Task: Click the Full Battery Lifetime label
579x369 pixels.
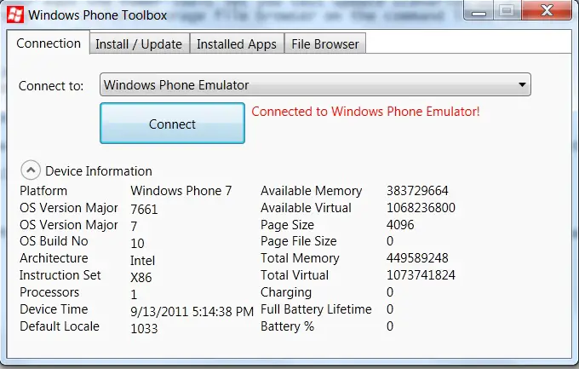Action: 316,309
